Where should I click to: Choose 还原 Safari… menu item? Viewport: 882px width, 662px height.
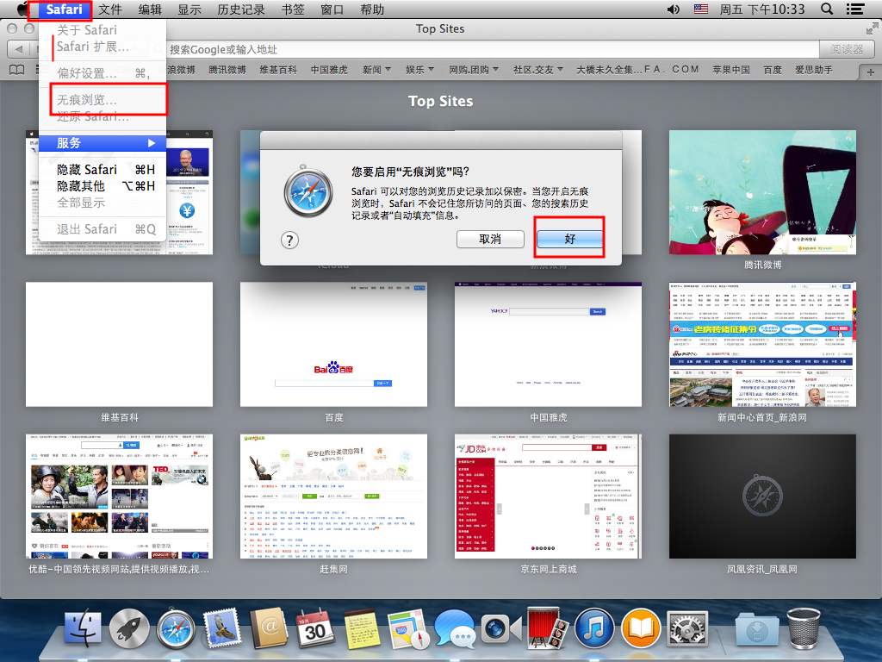(x=102, y=116)
